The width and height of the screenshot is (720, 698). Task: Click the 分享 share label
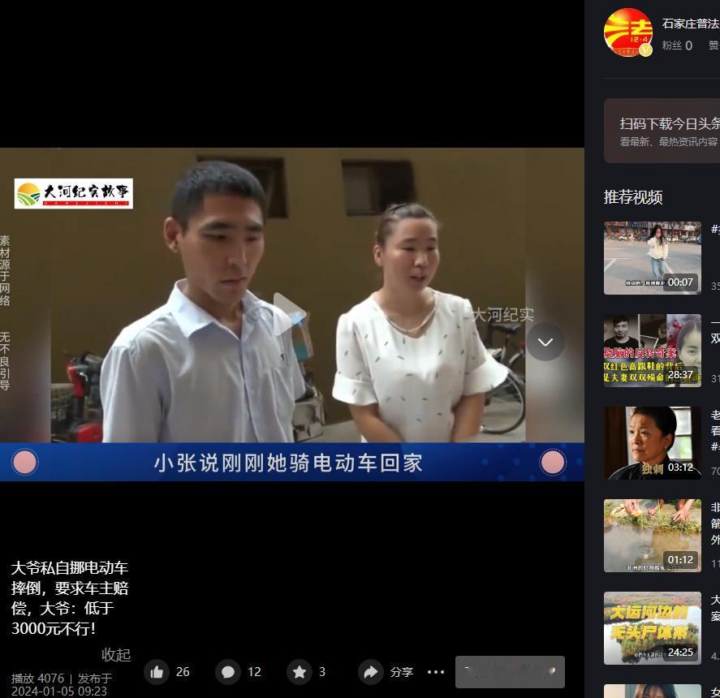tap(402, 672)
